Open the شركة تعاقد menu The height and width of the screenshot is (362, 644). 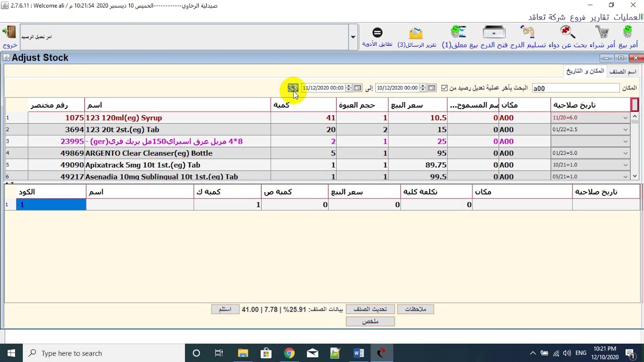tap(546, 17)
